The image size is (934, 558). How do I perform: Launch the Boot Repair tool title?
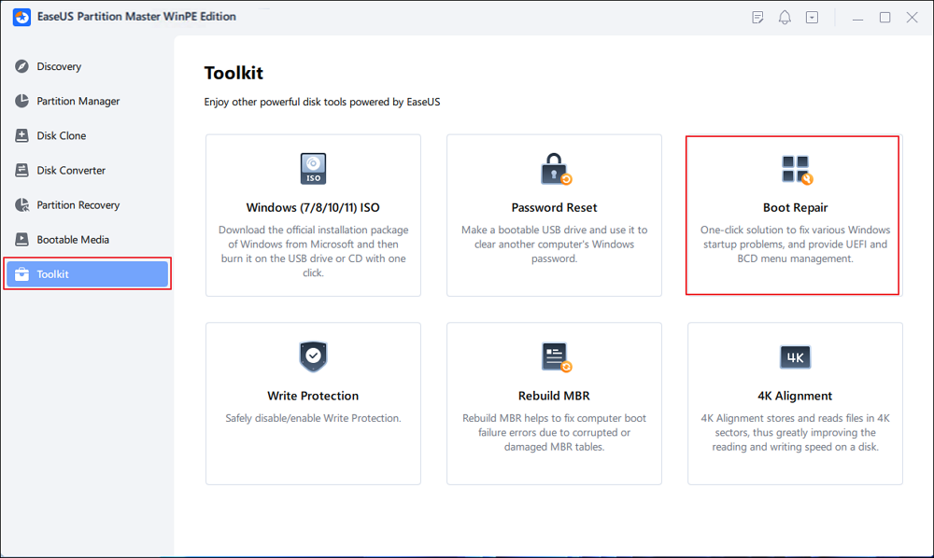click(x=796, y=207)
